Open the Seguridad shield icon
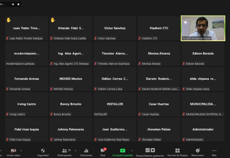This screenshot has width=230, height=158. pyautogui.click(x=43, y=151)
